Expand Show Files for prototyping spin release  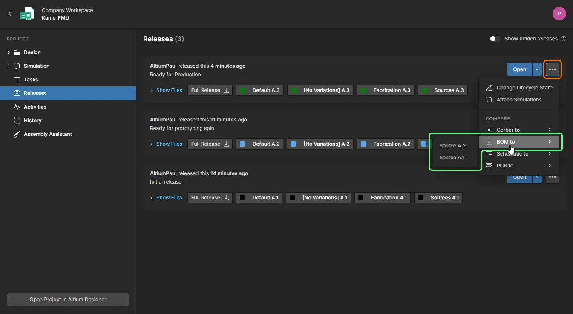(166, 144)
